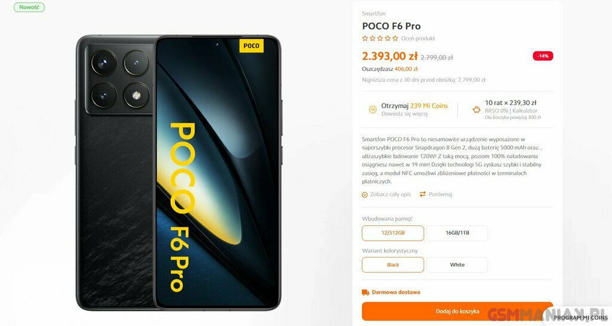Viewport: 612px width, 326px height.
Task: Click the yellow POCO logo badge
Action: tap(252, 45)
